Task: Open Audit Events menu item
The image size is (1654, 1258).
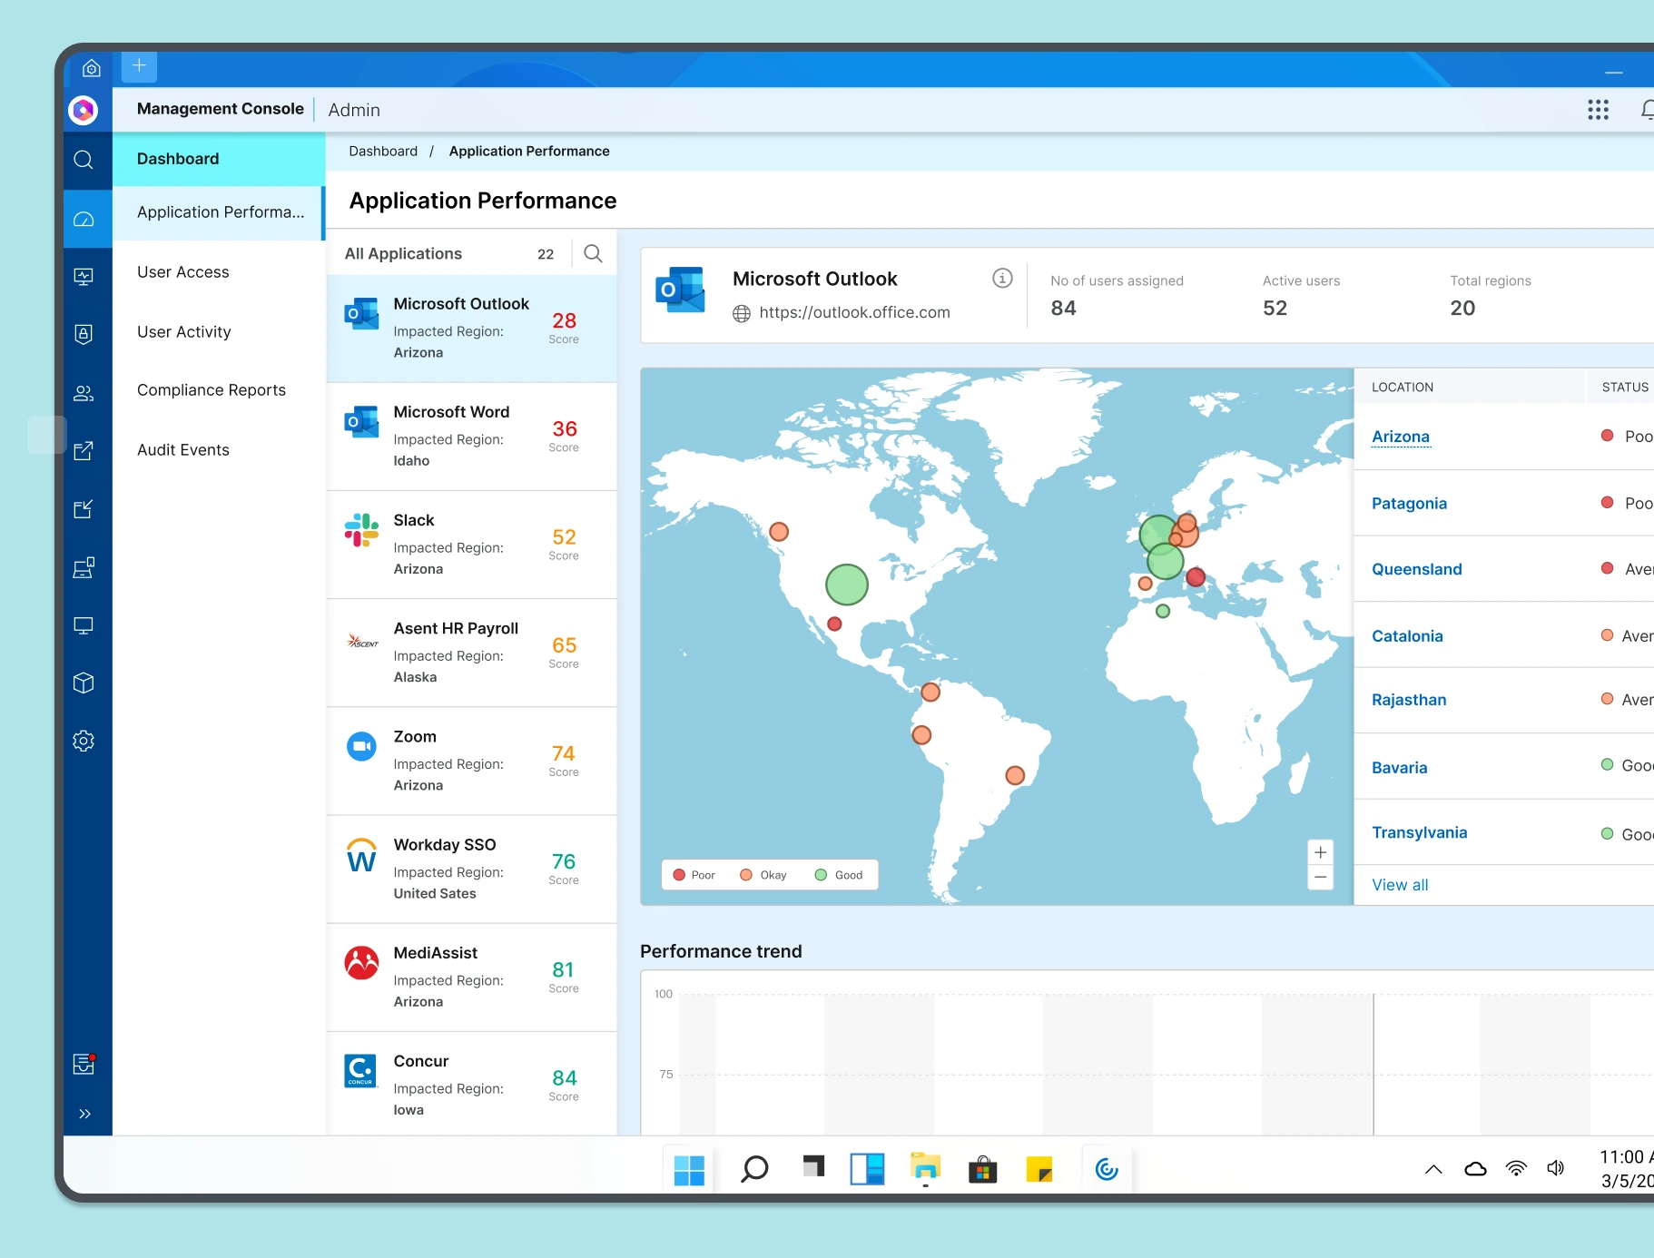Action: [182, 449]
